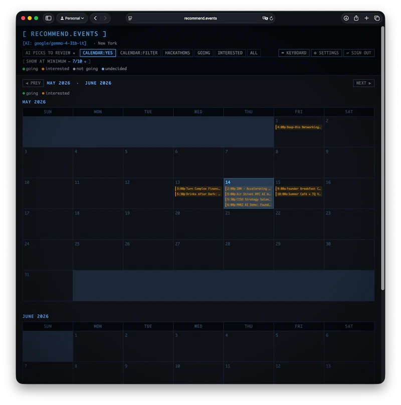Advance calendar with NEXT button
This screenshot has width=401, height=405.
pyautogui.click(x=363, y=83)
